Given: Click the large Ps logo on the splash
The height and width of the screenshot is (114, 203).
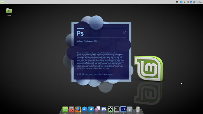Looking at the screenshot, I should point(80,33).
